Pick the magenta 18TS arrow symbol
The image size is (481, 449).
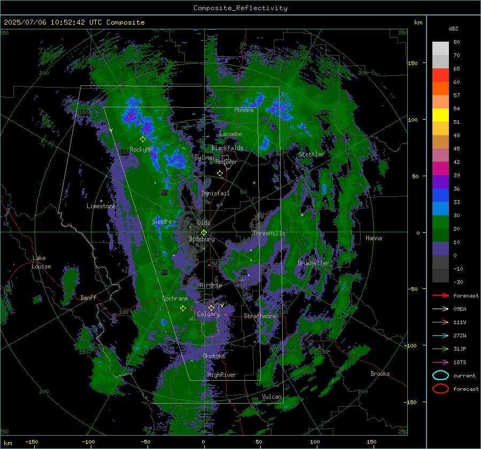pos(440,363)
